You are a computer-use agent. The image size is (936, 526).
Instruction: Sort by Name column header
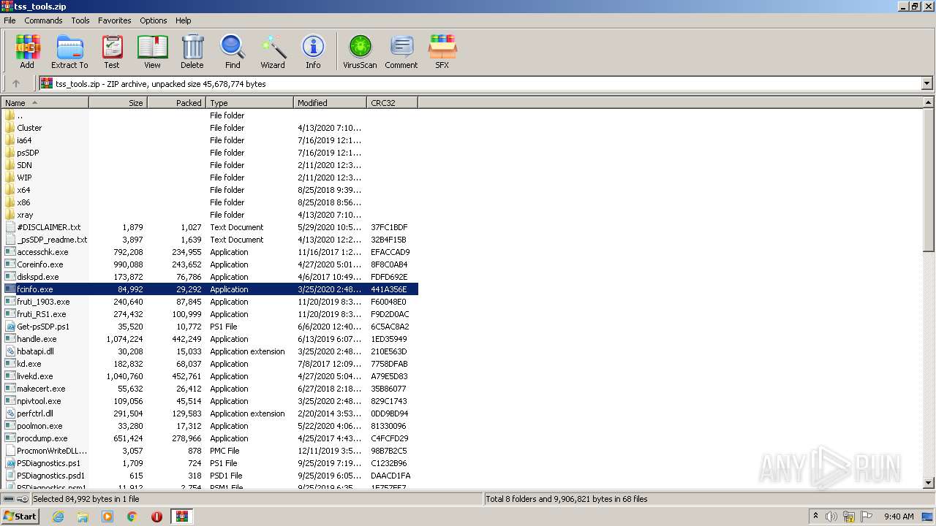coord(45,103)
